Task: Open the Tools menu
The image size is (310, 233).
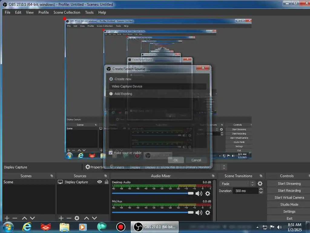Action: coord(89,12)
